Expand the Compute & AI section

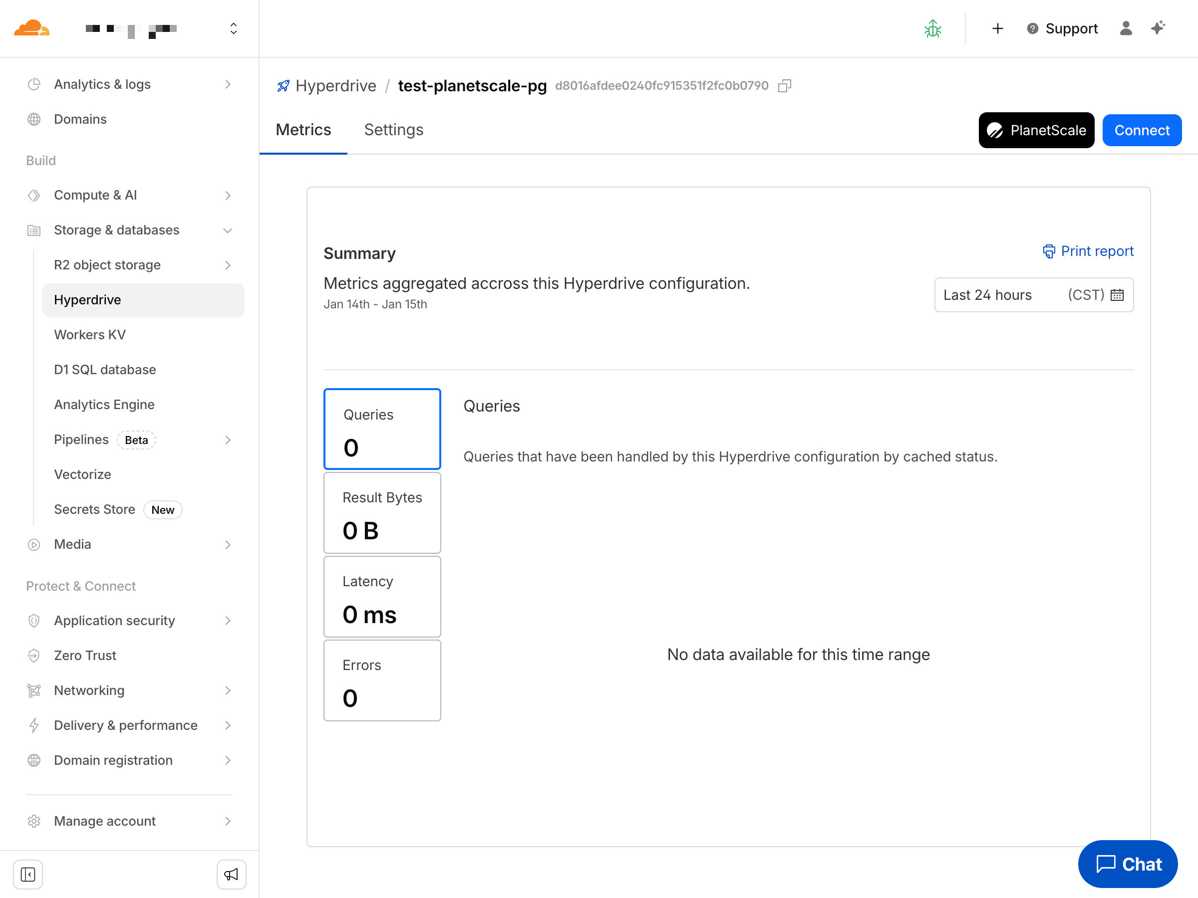tap(228, 196)
